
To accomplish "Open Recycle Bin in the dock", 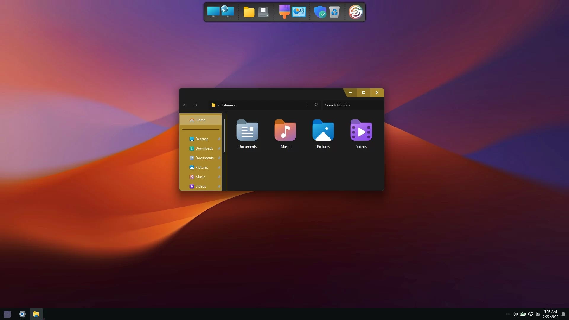I will [x=334, y=12].
